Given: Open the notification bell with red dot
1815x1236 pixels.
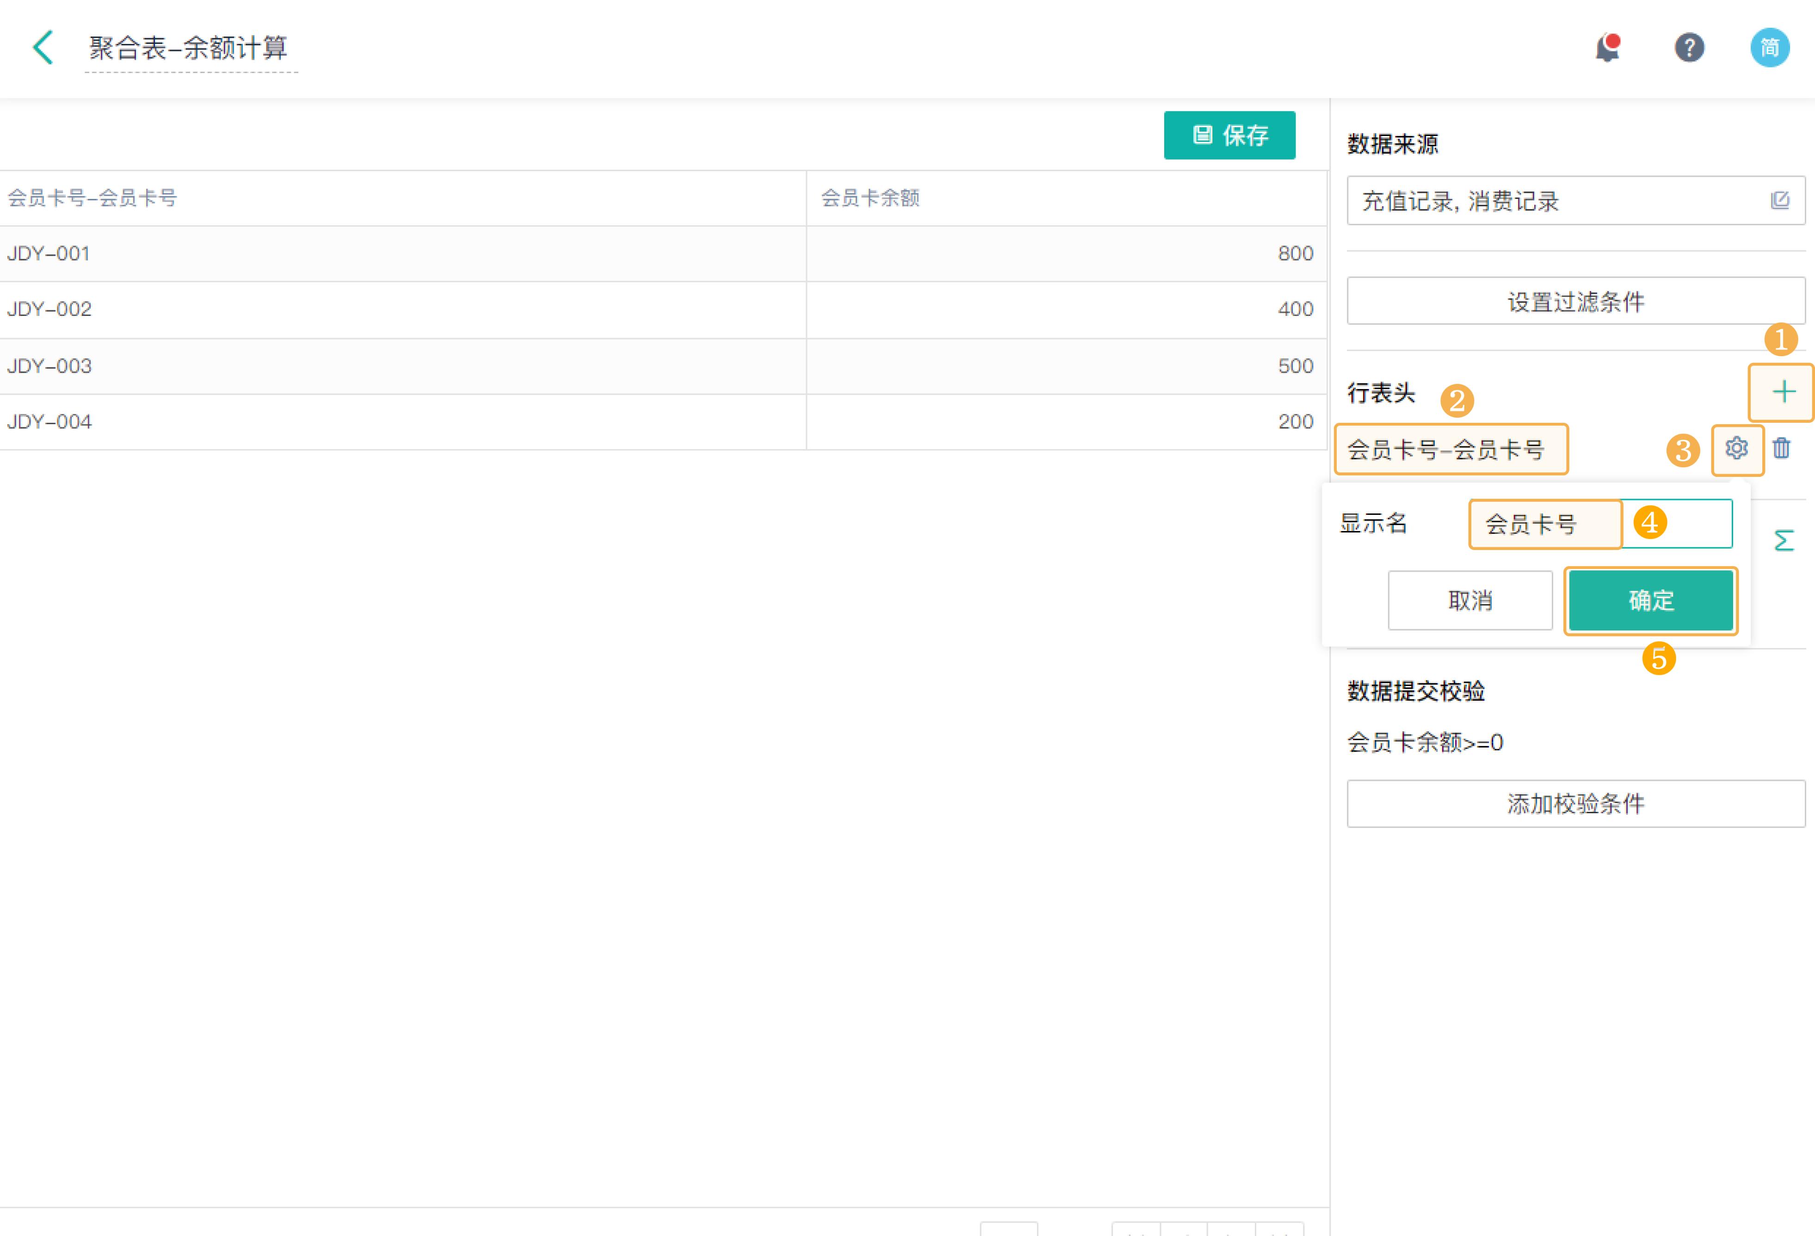Looking at the screenshot, I should coord(1606,48).
